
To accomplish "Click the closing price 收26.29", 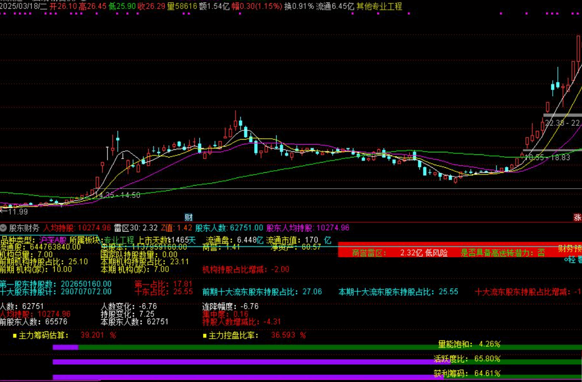I will (151, 6).
